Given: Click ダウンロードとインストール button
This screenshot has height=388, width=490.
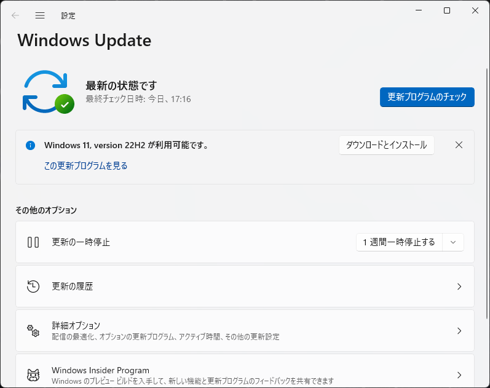Looking at the screenshot, I should click(387, 145).
